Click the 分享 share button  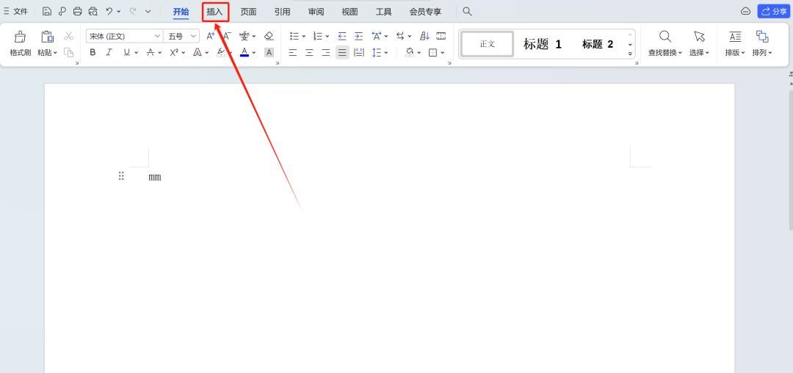click(x=774, y=11)
